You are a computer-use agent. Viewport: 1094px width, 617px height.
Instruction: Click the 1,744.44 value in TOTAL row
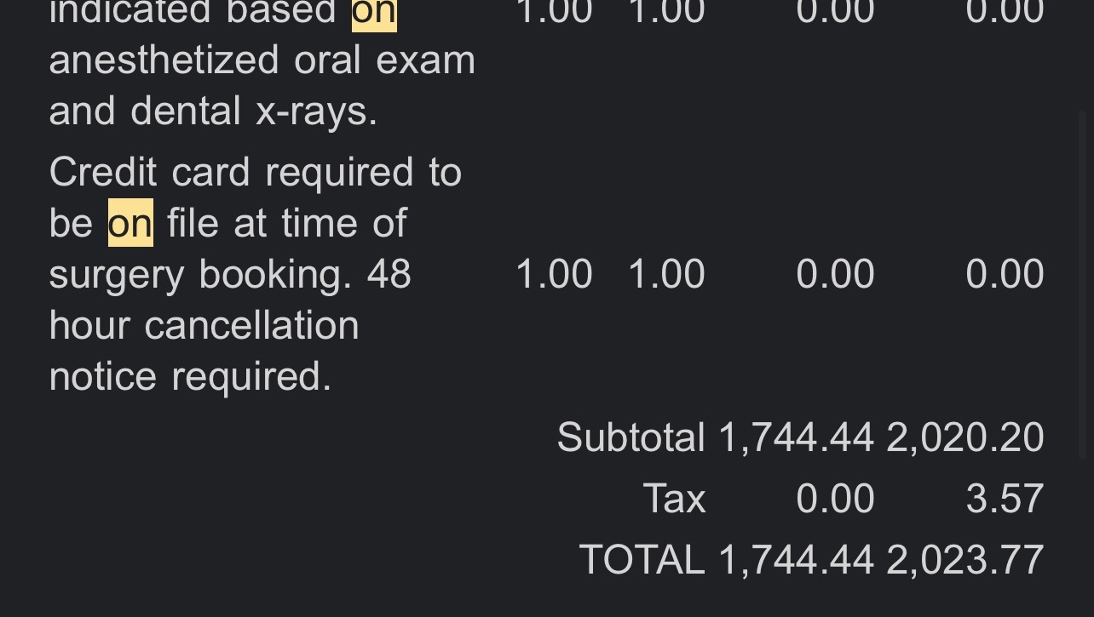click(x=796, y=560)
